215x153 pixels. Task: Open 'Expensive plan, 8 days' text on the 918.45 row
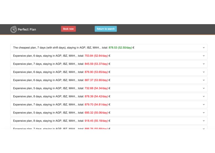pyautogui.click(x=28, y=121)
